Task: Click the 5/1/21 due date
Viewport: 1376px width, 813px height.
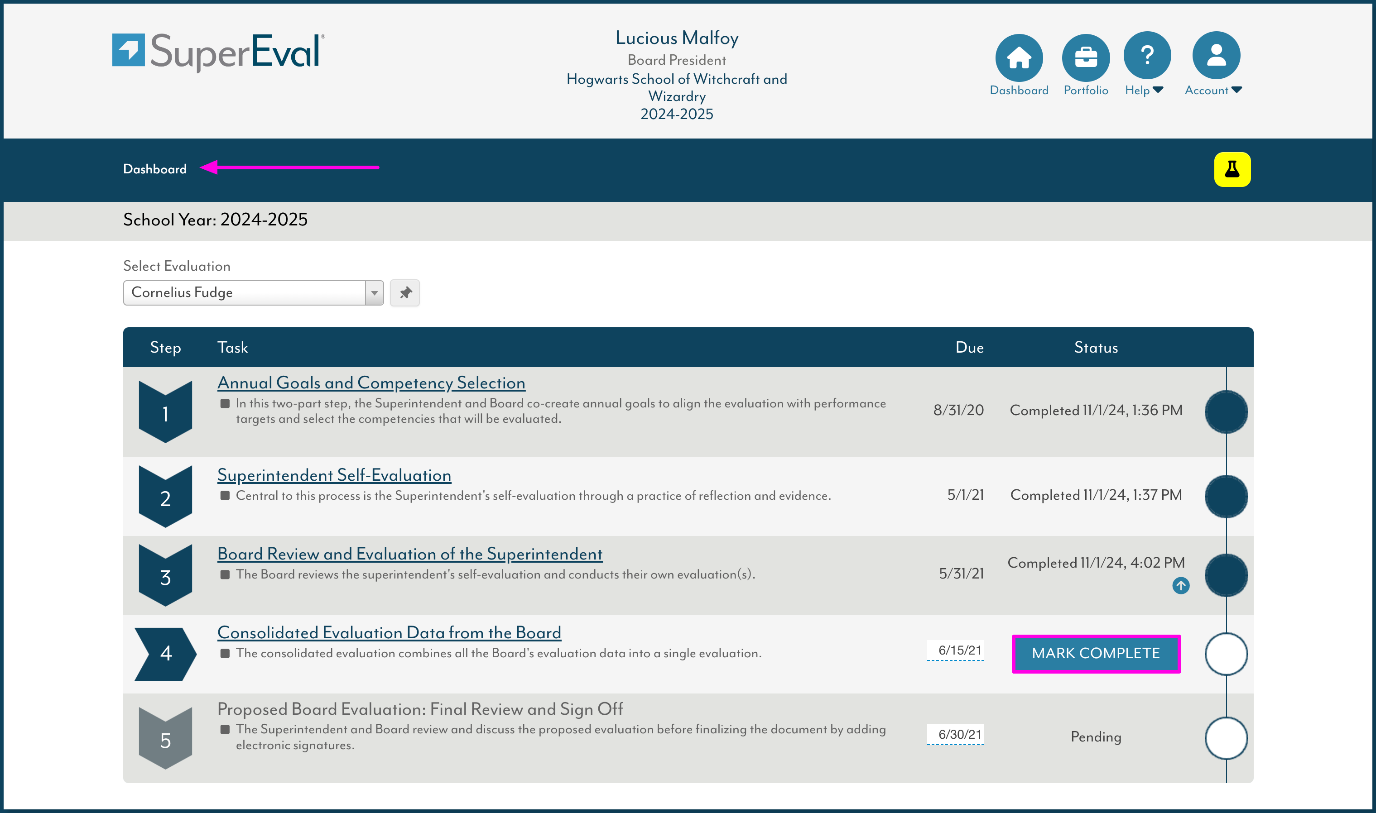Action: 966,495
